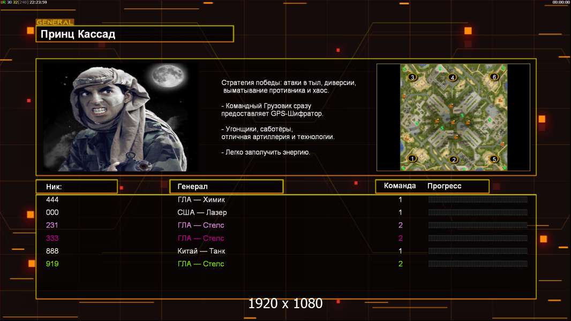Image resolution: width=571 pixels, height=321 pixels.
Task: Select start position 6 on the minimap
Action: pos(494,77)
